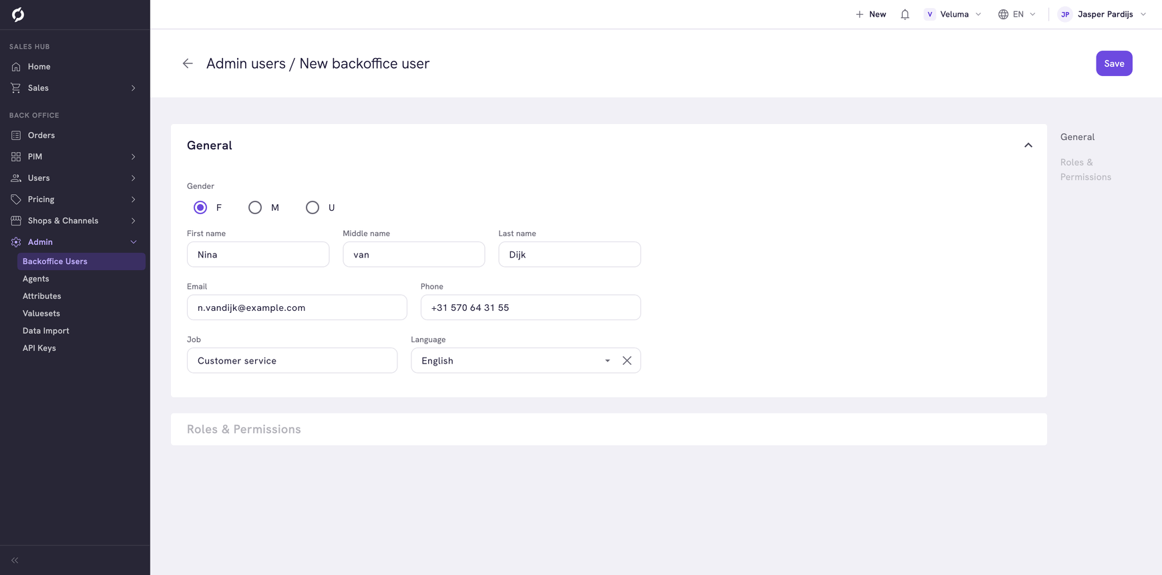Open the Language dropdown arrow

(608, 361)
